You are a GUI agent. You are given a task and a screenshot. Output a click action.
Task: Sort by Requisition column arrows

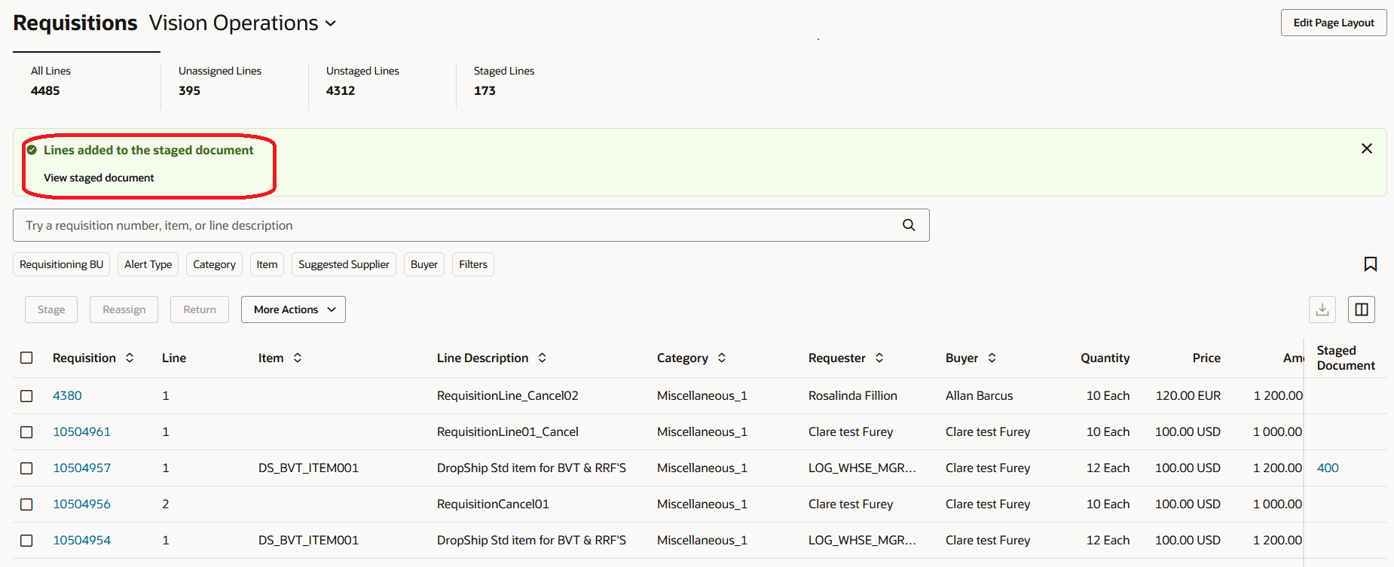(x=130, y=358)
